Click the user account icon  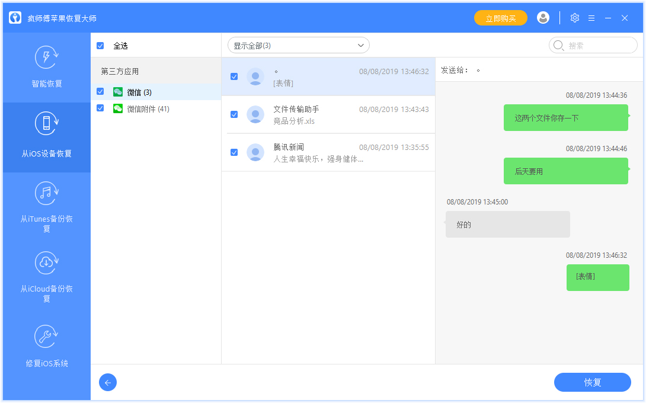(543, 18)
